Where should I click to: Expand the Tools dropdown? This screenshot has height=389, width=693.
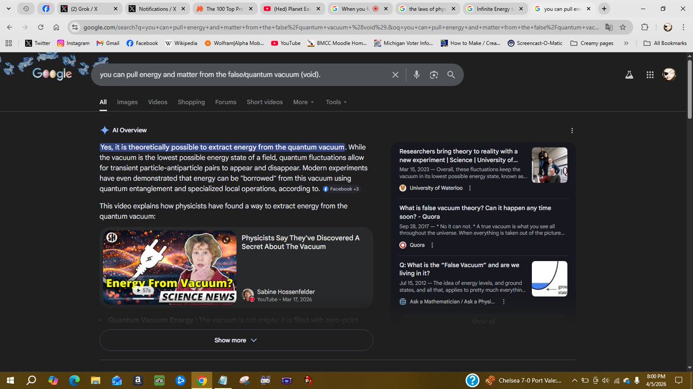pos(336,102)
